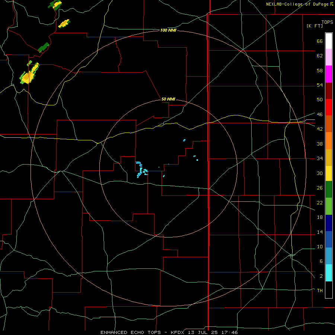Click the white swatch in the tops legend
335x335 pixels.
pos(329,41)
